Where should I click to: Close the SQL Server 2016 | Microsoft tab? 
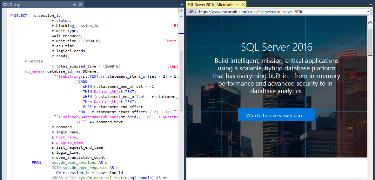coord(243,4)
